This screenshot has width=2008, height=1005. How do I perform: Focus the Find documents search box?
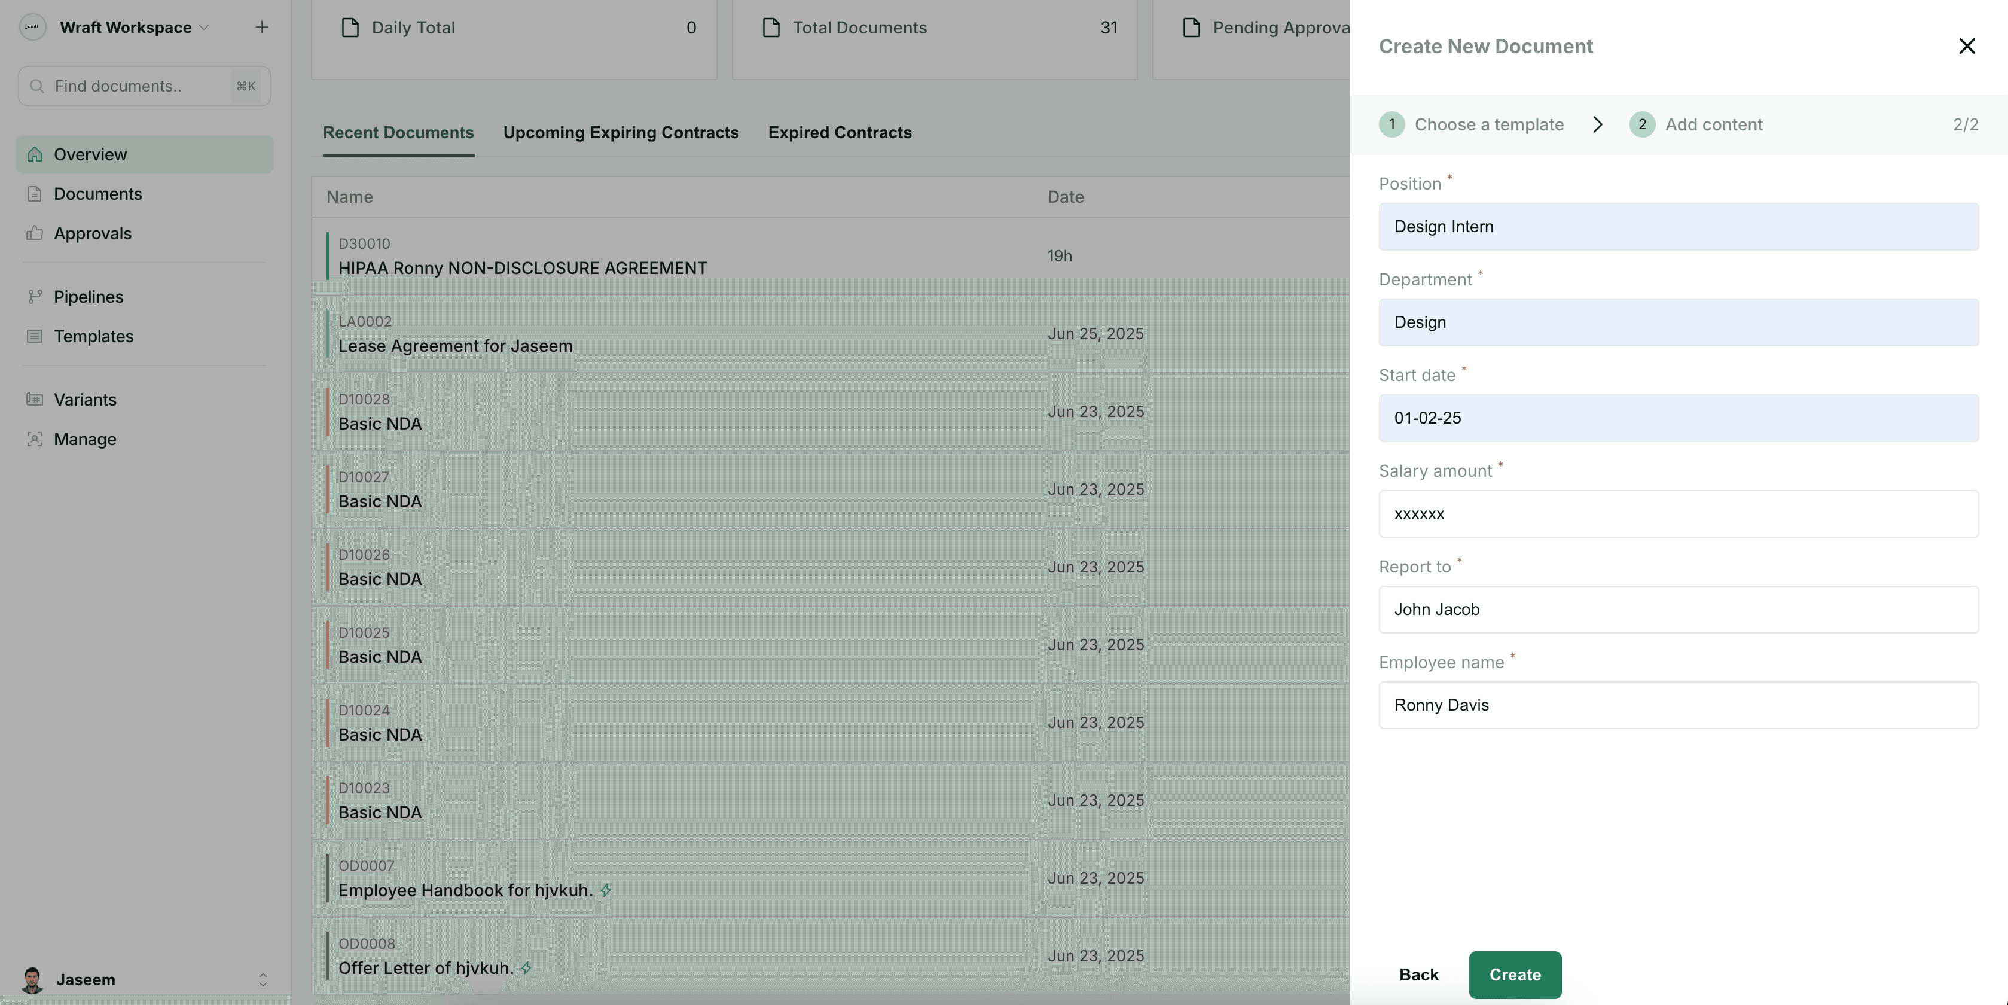144,86
